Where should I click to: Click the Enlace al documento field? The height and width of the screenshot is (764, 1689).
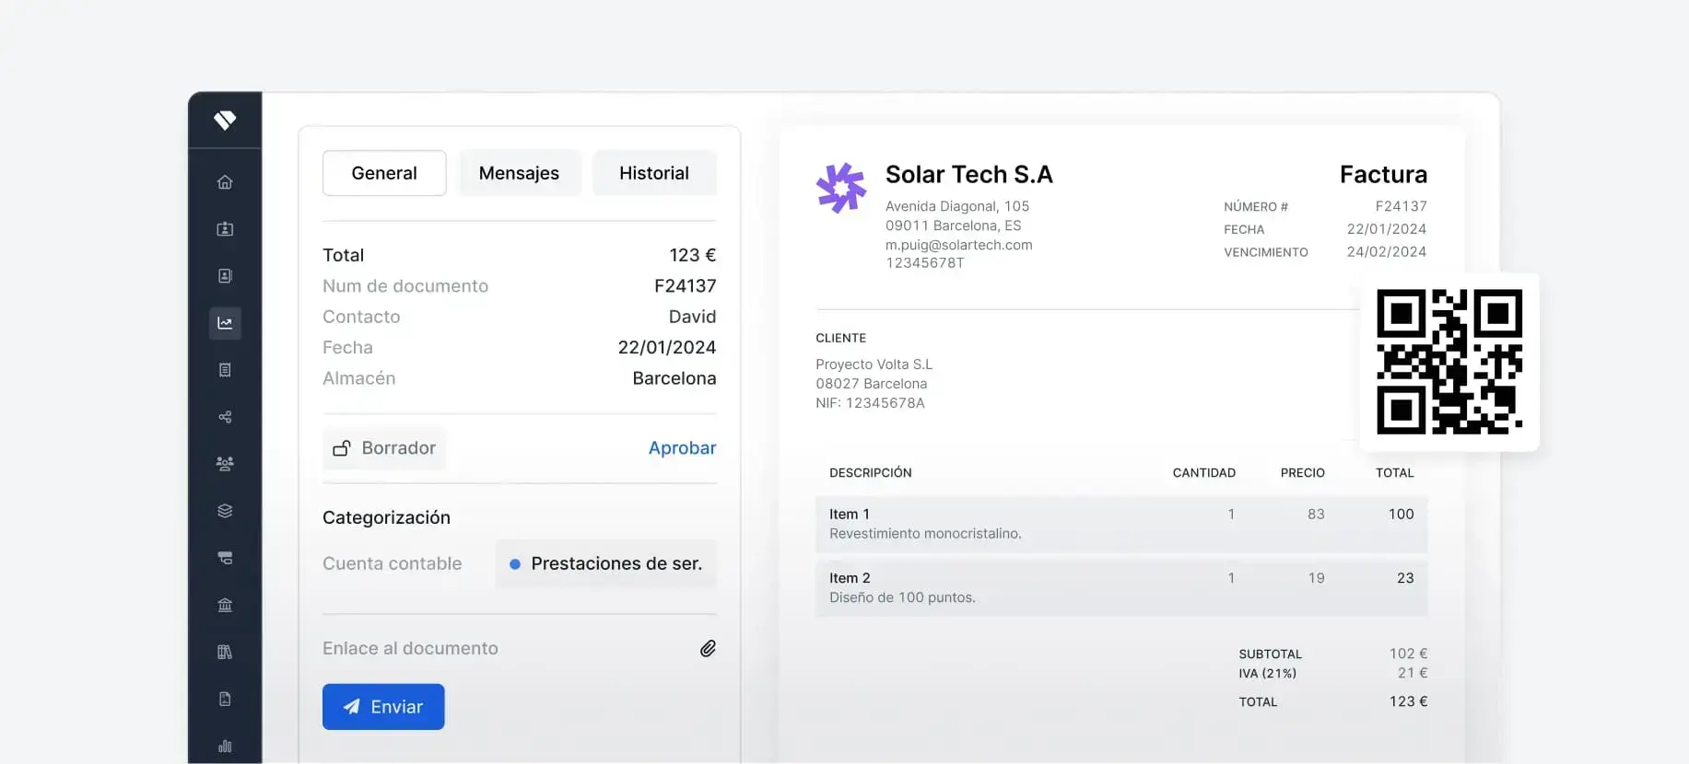tap(519, 649)
